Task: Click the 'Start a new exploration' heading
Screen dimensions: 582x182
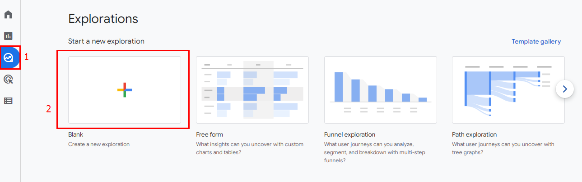Action: pos(106,41)
